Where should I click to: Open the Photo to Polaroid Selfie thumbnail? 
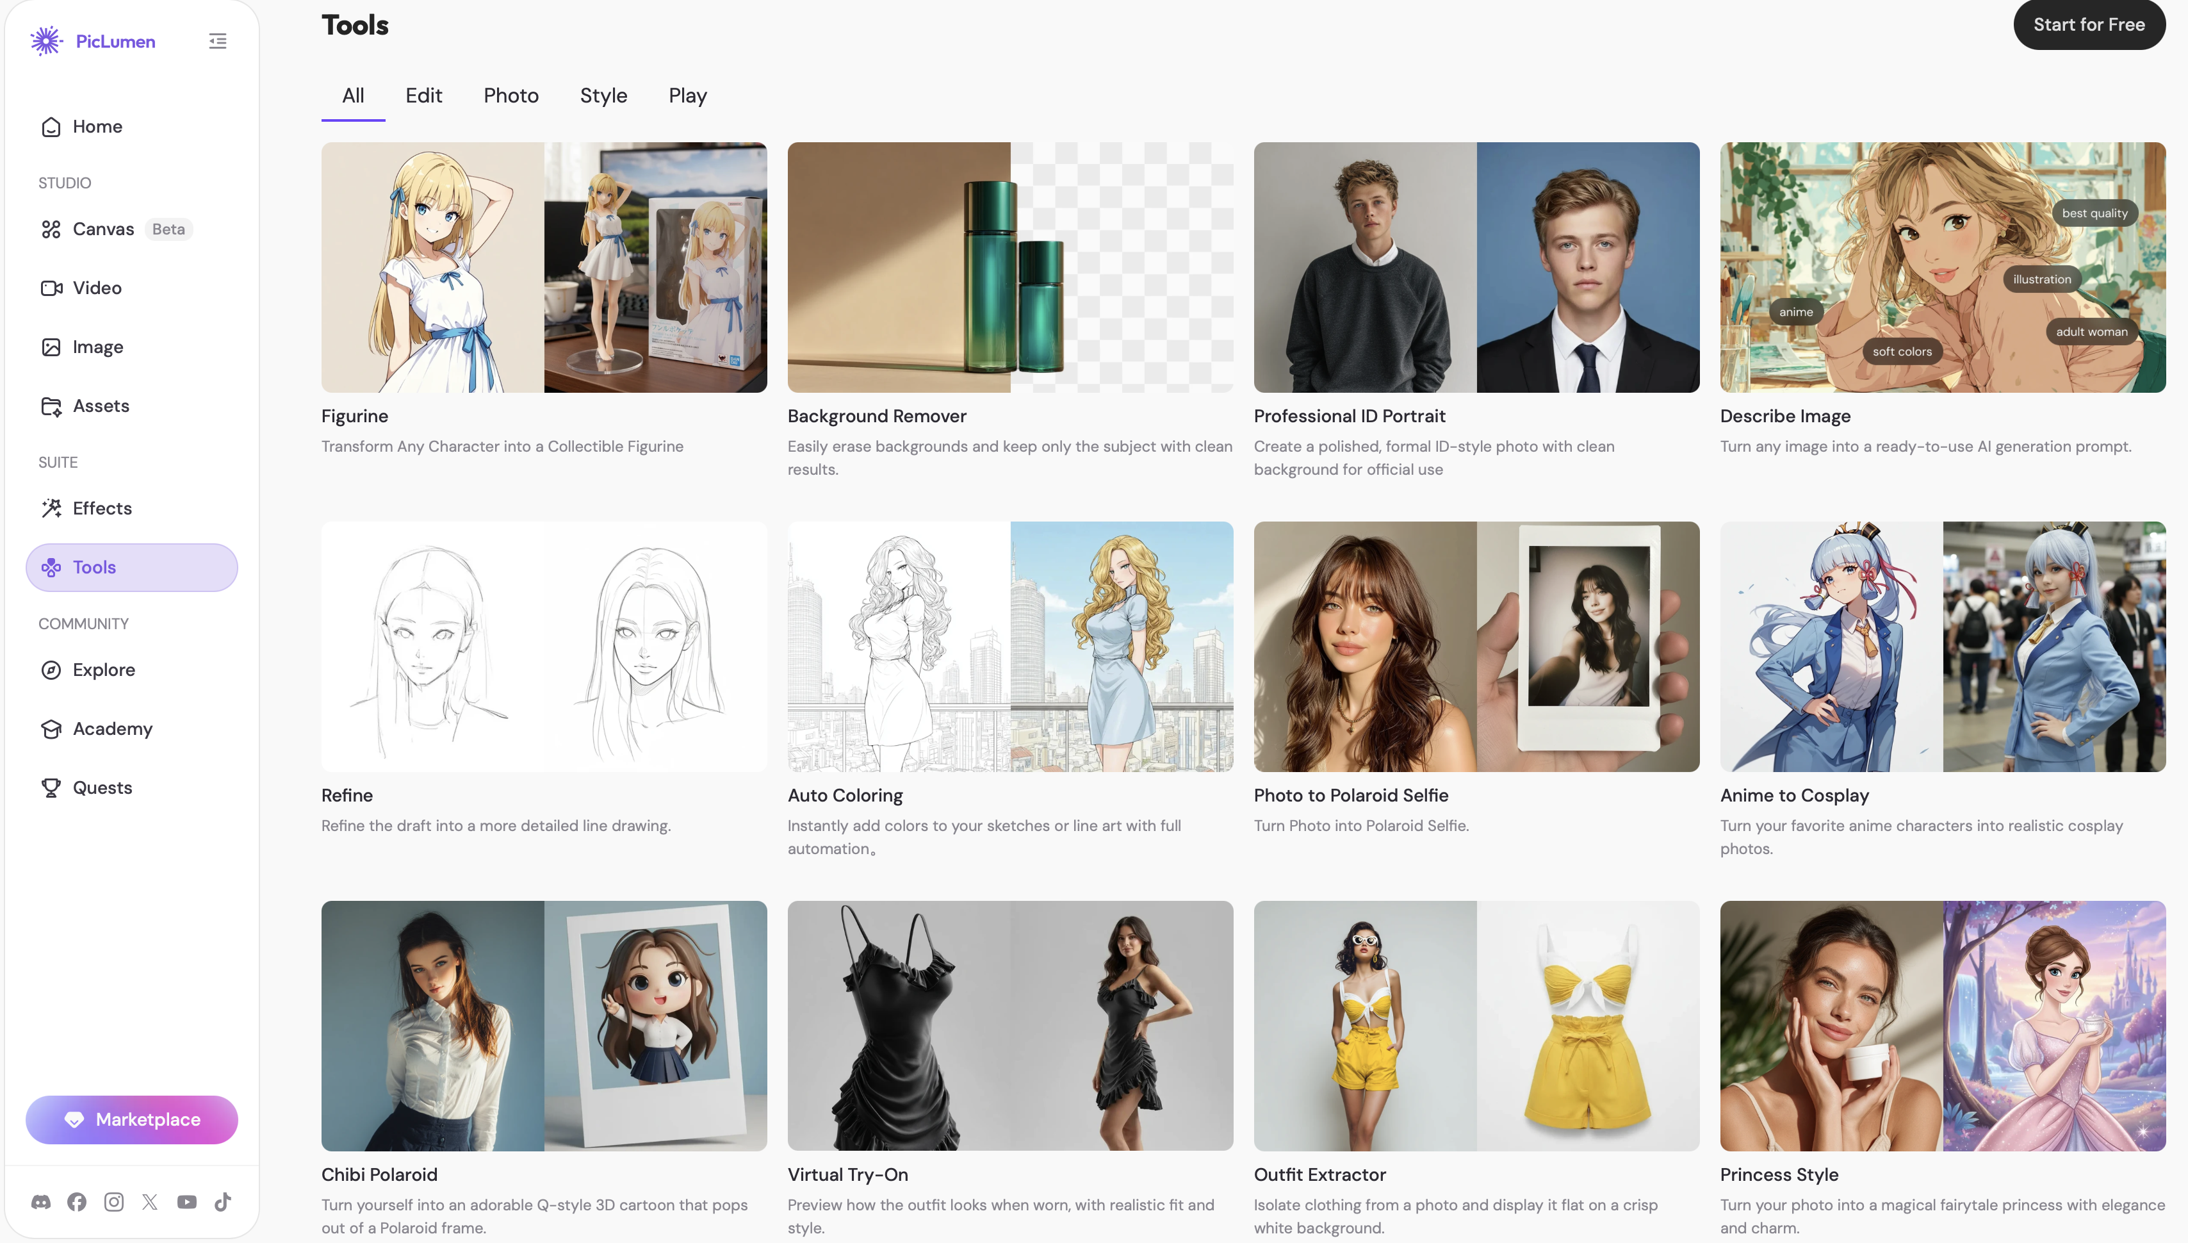(x=1477, y=646)
